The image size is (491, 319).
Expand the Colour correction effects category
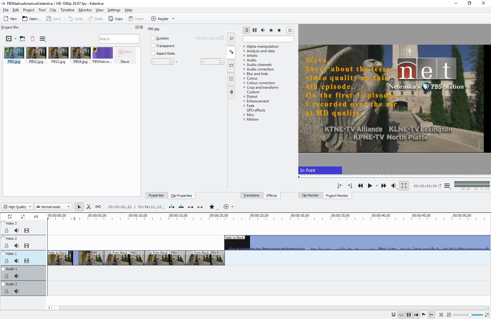coord(244,83)
